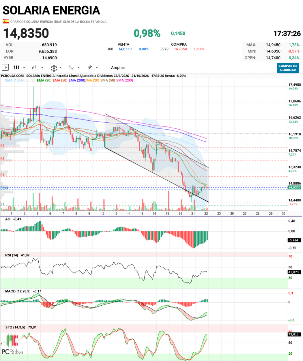Click the 0,98% daily change figure
Image resolution: width=303 pixels, height=361 pixels.
point(147,33)
